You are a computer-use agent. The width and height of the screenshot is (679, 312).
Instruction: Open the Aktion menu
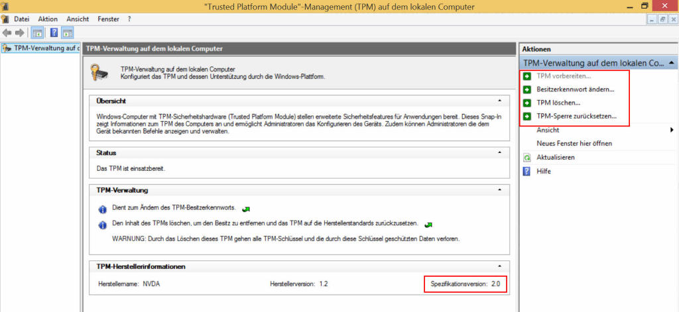click(x=48, y=19)
